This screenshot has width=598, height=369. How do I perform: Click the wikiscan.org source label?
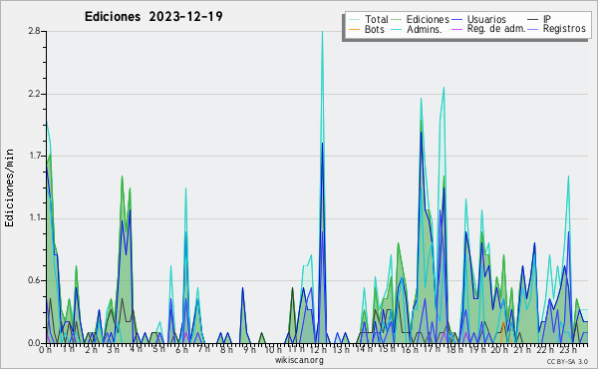pos(299,360)
